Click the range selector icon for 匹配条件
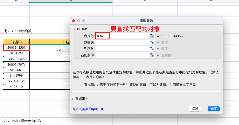 point(152,55)
